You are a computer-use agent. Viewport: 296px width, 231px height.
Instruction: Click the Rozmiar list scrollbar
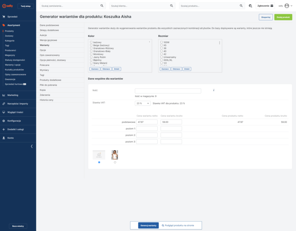(x=220, y=43)
